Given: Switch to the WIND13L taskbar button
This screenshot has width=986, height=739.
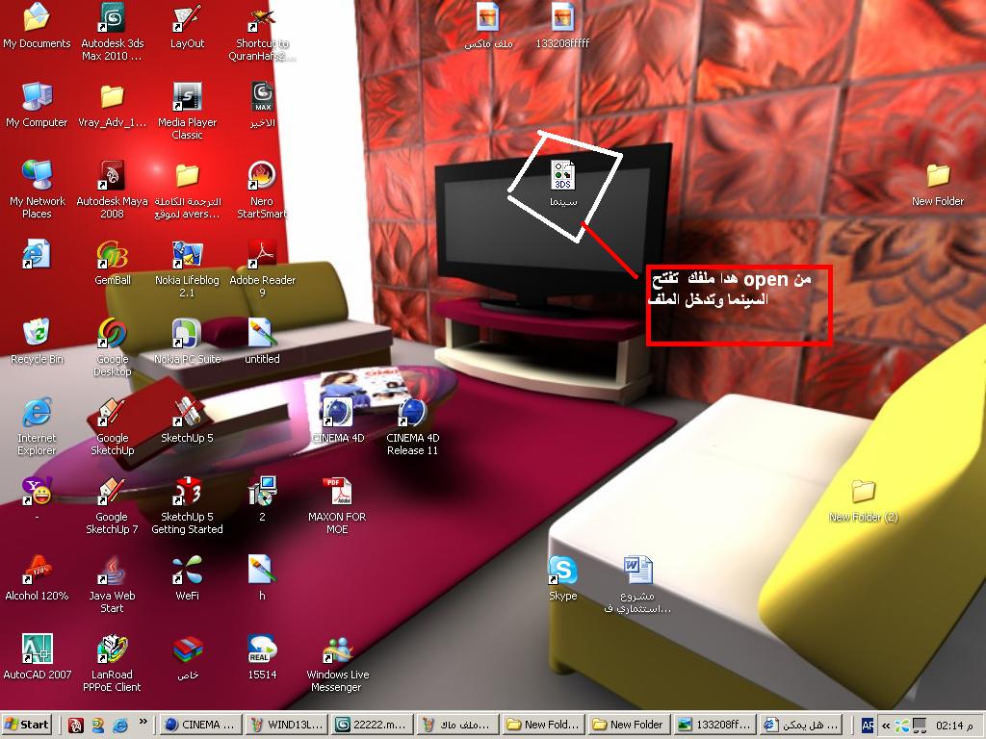Looking at the screenshot, I should 286,725.
